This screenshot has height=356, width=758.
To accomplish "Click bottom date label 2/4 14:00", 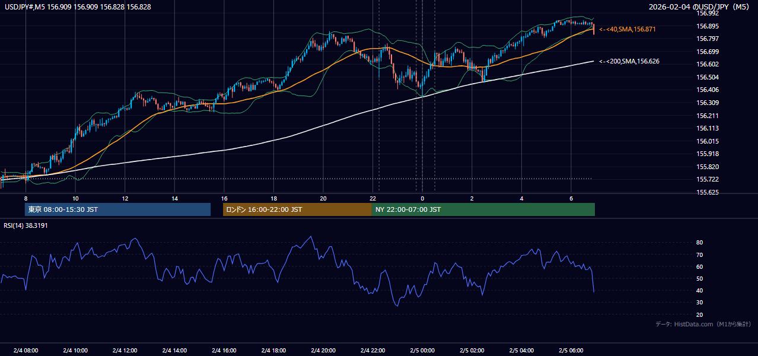I will (x=174, y=350).
